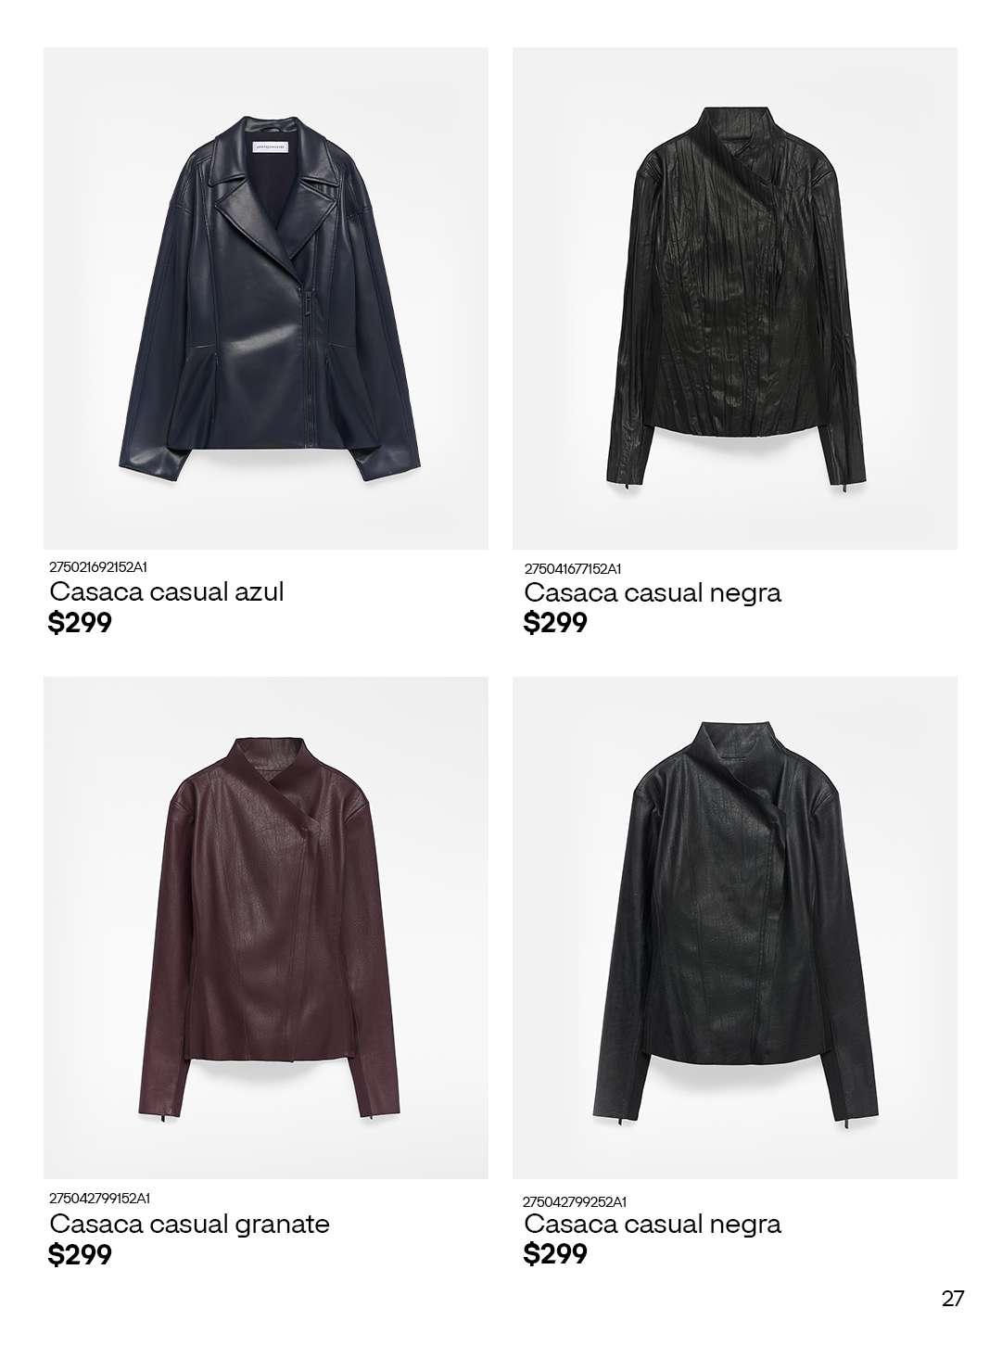Open the bottom-right black jacket image

(735, 928)
